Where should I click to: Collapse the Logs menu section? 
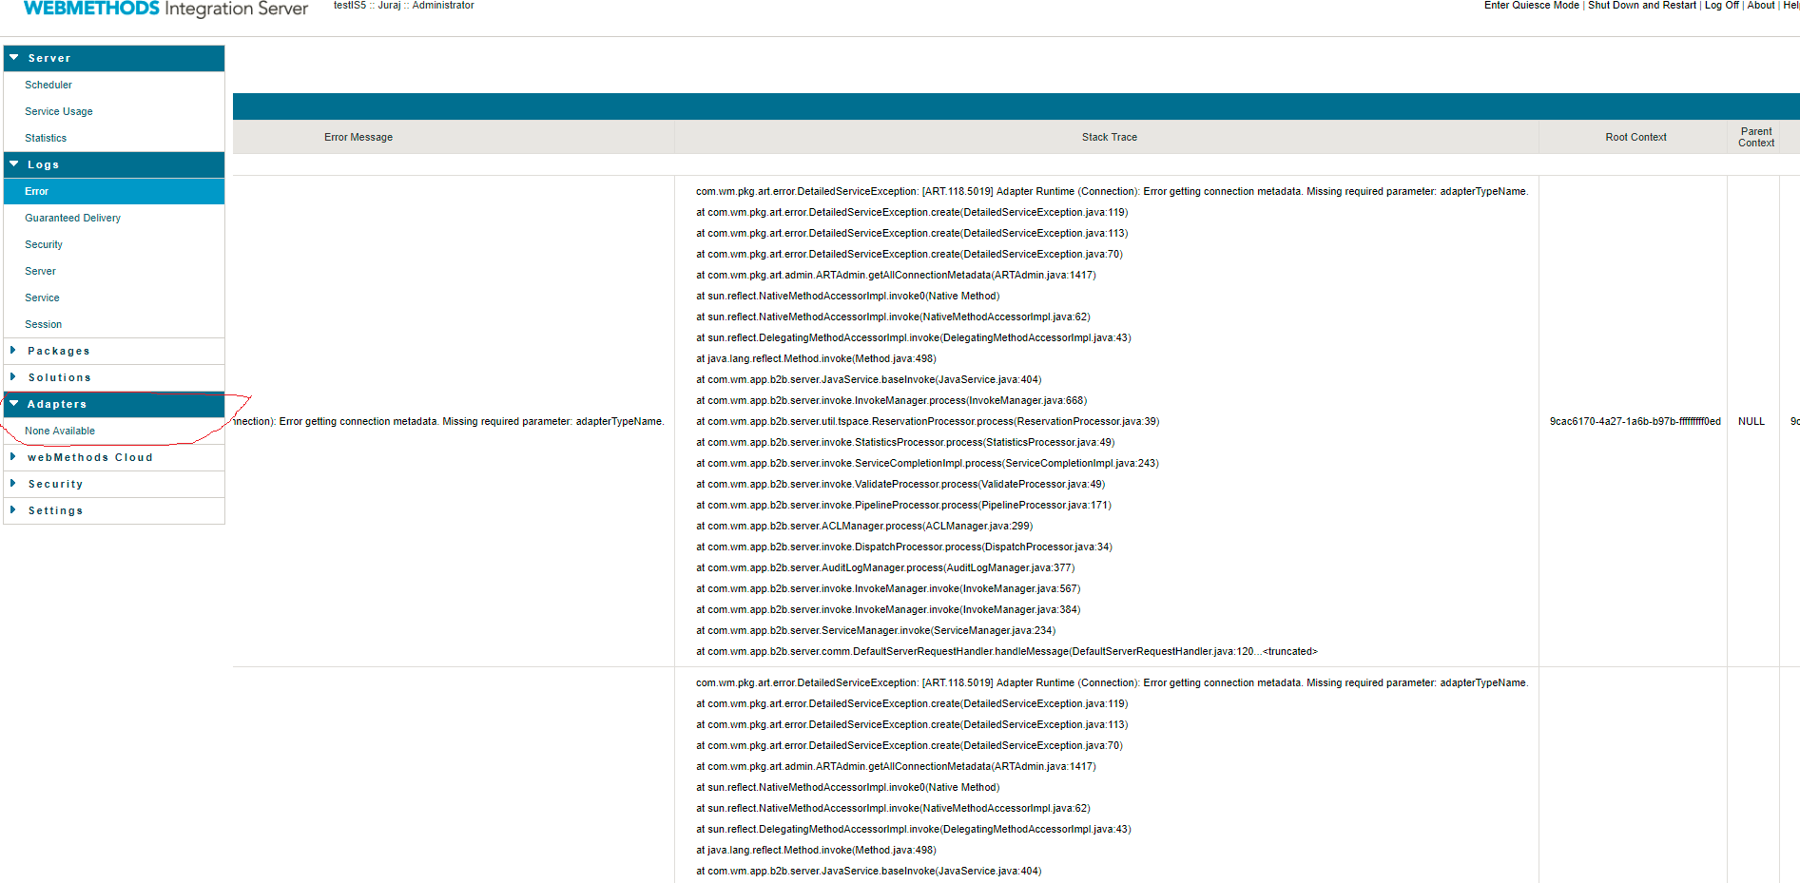114,164
